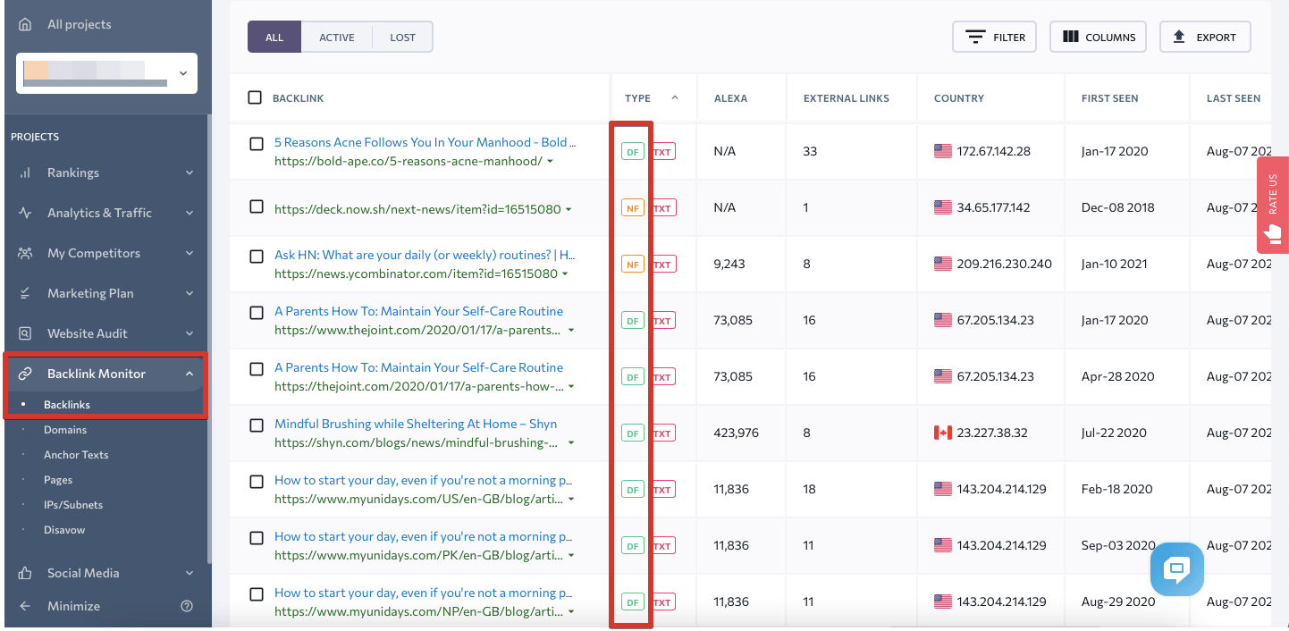Image resolution: width=1289 pixels, height=631 pixels.
Task: Collapse the Backlink Monitor chevron
Action: point(190,374)
